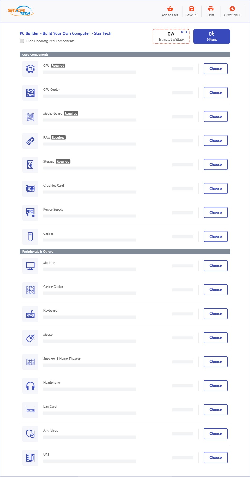Click the UPS component icon
This screenshot has width=250, height=477.
[x=30, y=458]
